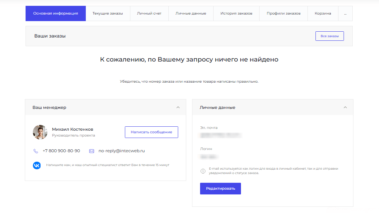Image resolution: width=379 pixels, height=213 pixels.
Task: Click the no-reply@intecweb.ru email link
Action: pyautogui.click(x=122, y=151)
